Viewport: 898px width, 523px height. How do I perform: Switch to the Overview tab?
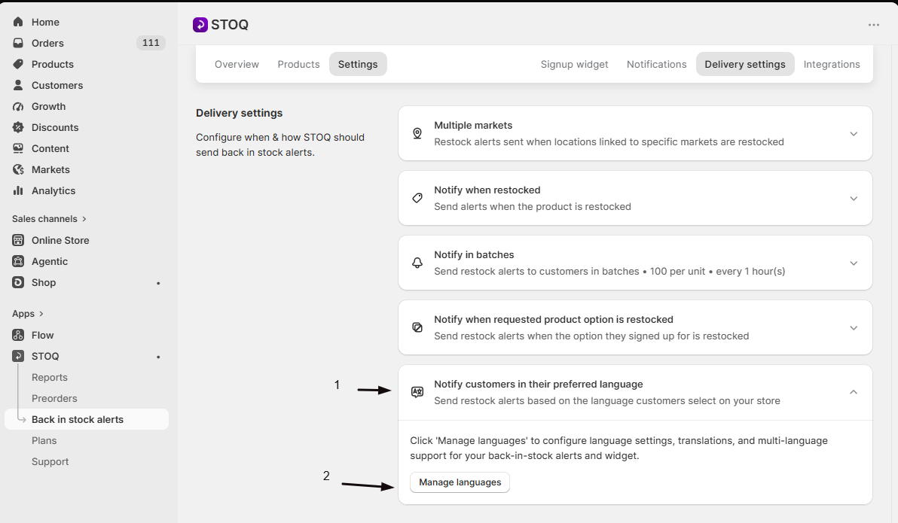pyautogui.click(x=237, y=64)
